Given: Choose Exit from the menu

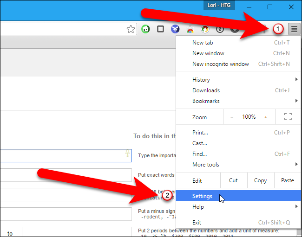Looking at the screenshot, I should [x=238, y=223].
